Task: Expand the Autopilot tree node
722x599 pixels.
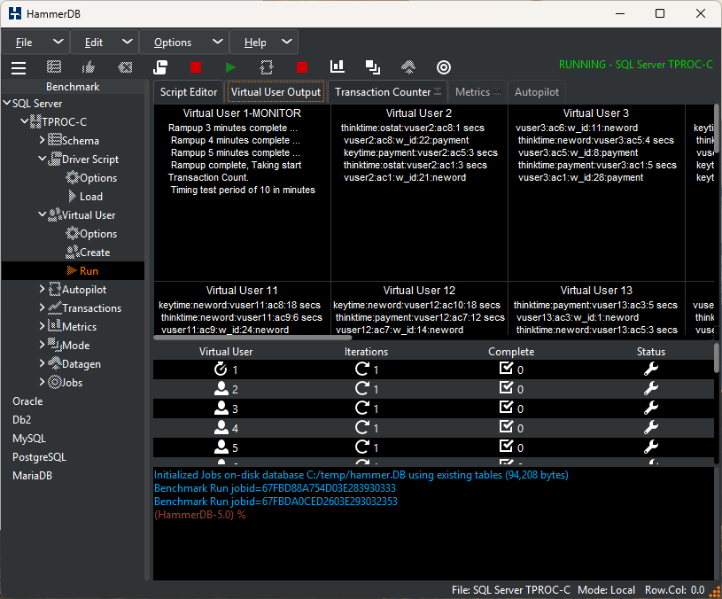Action: tap(42, 289)
